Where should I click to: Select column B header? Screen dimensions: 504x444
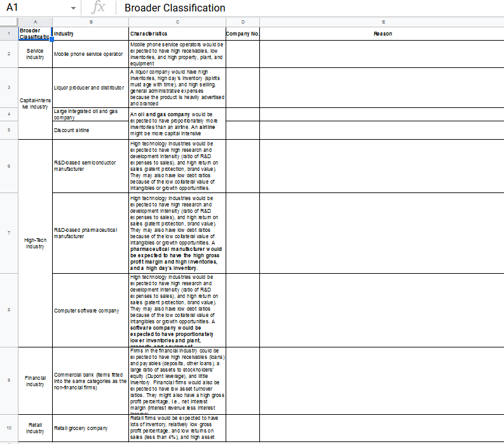click(91, 22)
